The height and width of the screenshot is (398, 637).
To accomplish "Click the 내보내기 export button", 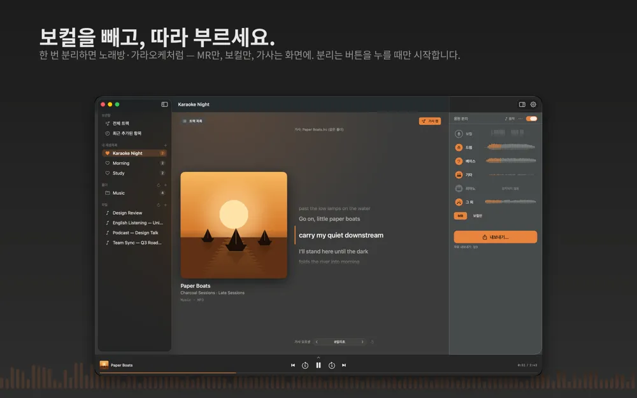I will click(x=495, y=237).
